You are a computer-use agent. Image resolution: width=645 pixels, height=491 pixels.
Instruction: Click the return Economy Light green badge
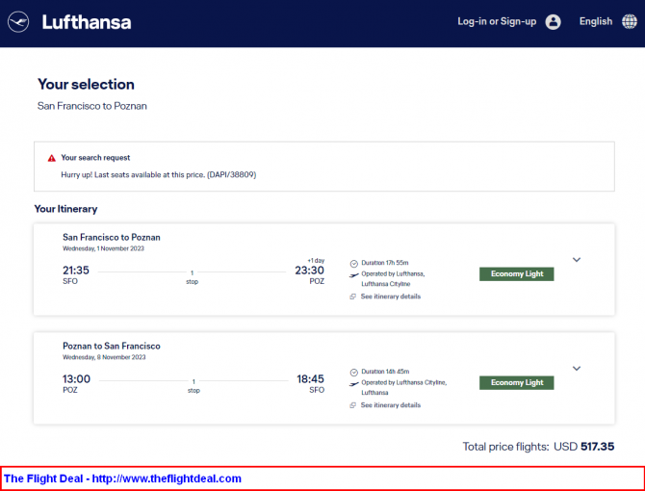click(x=517, y=382)
